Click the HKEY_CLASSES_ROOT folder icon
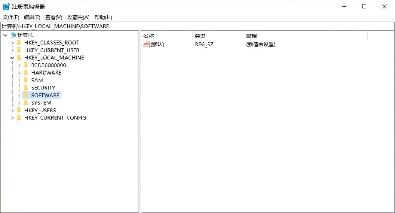 19,42
